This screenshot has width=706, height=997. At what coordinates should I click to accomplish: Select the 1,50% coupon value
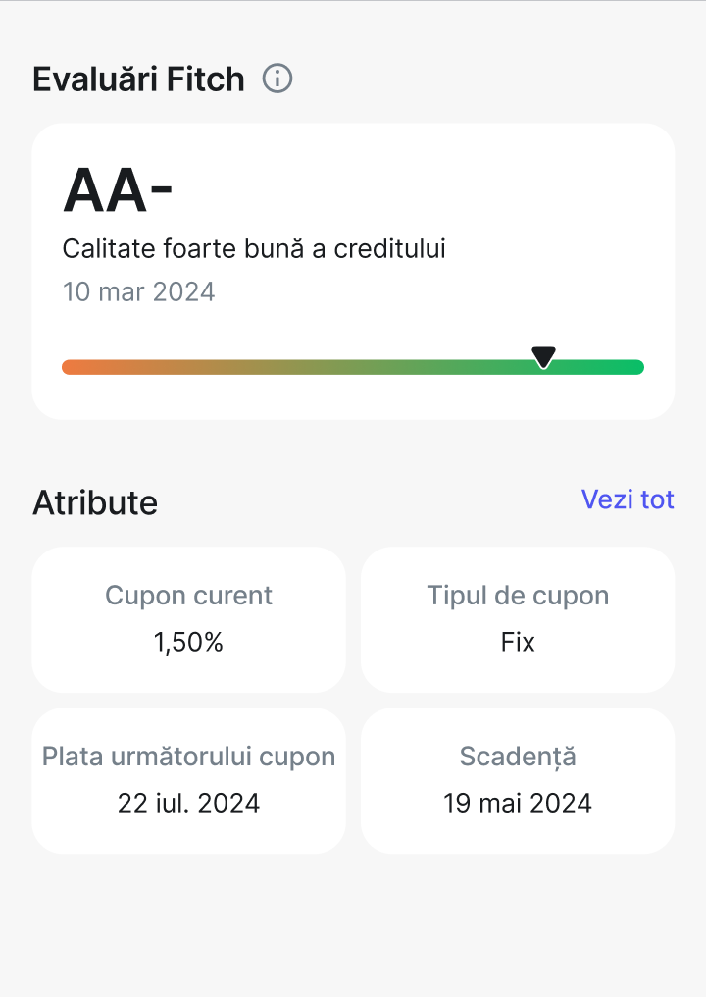(188, 643)
